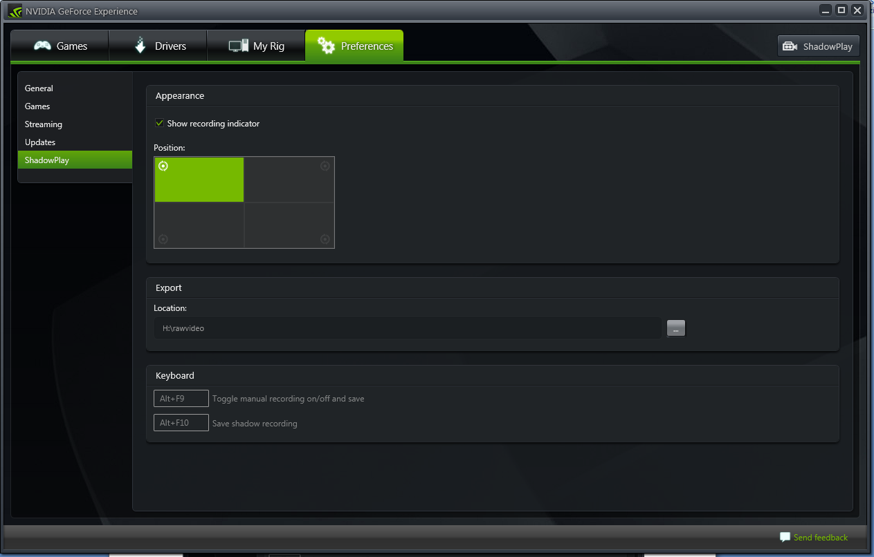Click the NVIDIA logo in title bar
Viewport: 874px width, 557px height.
click(x=15, y=11)
